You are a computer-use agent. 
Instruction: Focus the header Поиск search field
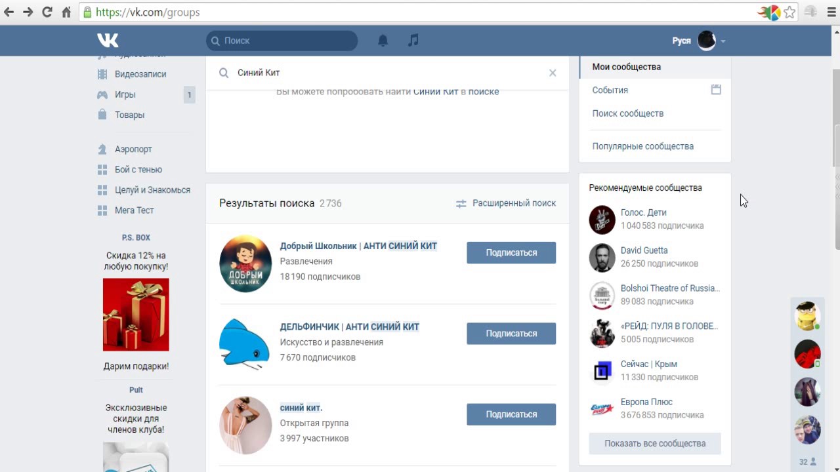coord(282,41)
